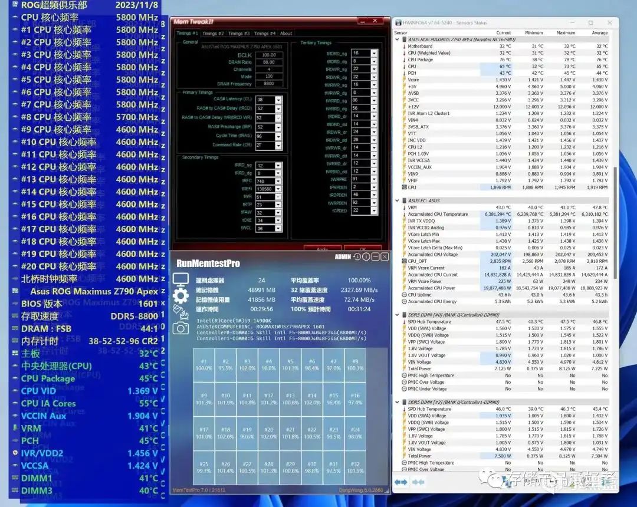Collapse the ASUS ROG MAXIMUS Z790 APEX group
The image size is (637, 507).
coord(397,39)
